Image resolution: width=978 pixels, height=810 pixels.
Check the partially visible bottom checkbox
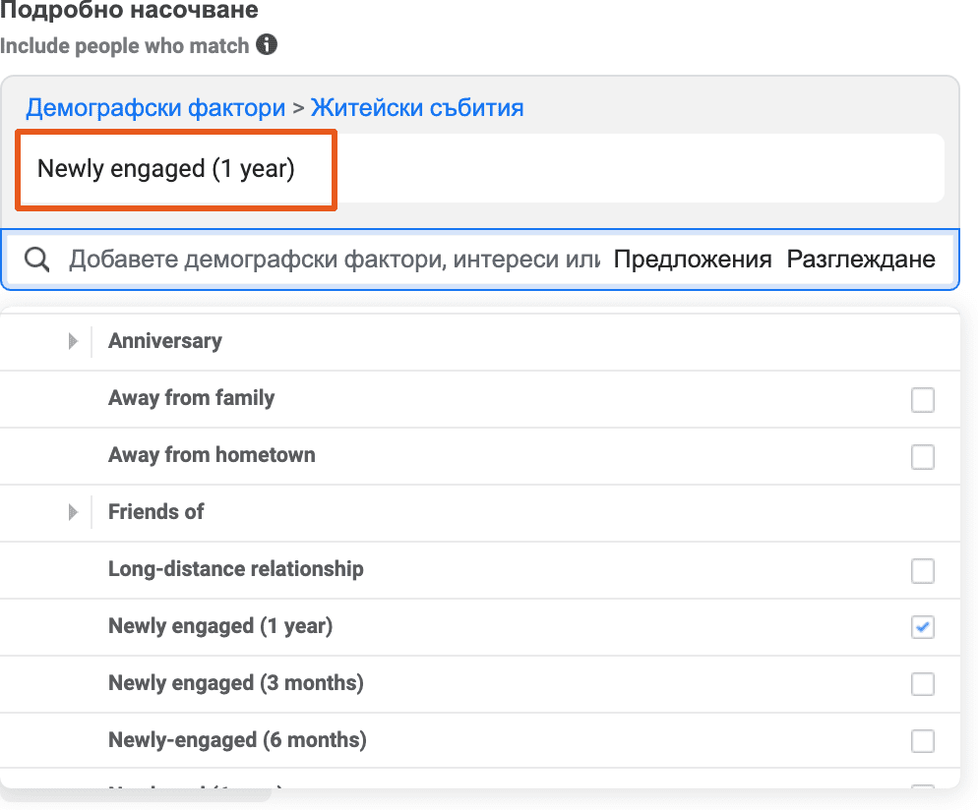click(922, 791)
